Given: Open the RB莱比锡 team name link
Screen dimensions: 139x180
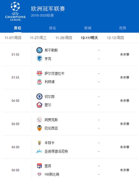Looking at the screenshot, I should [x=52, y=174].
